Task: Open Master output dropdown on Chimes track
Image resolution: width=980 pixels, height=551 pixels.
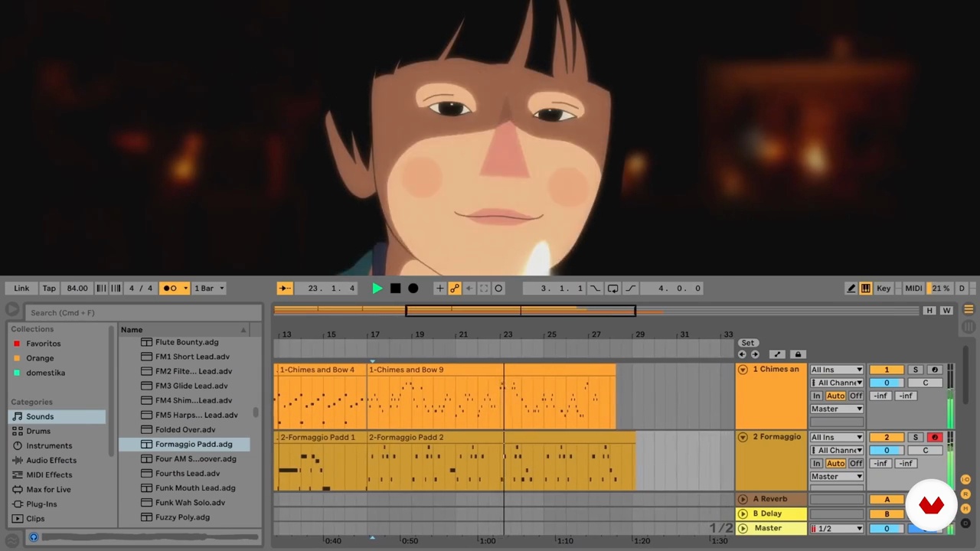Action: 837,409
